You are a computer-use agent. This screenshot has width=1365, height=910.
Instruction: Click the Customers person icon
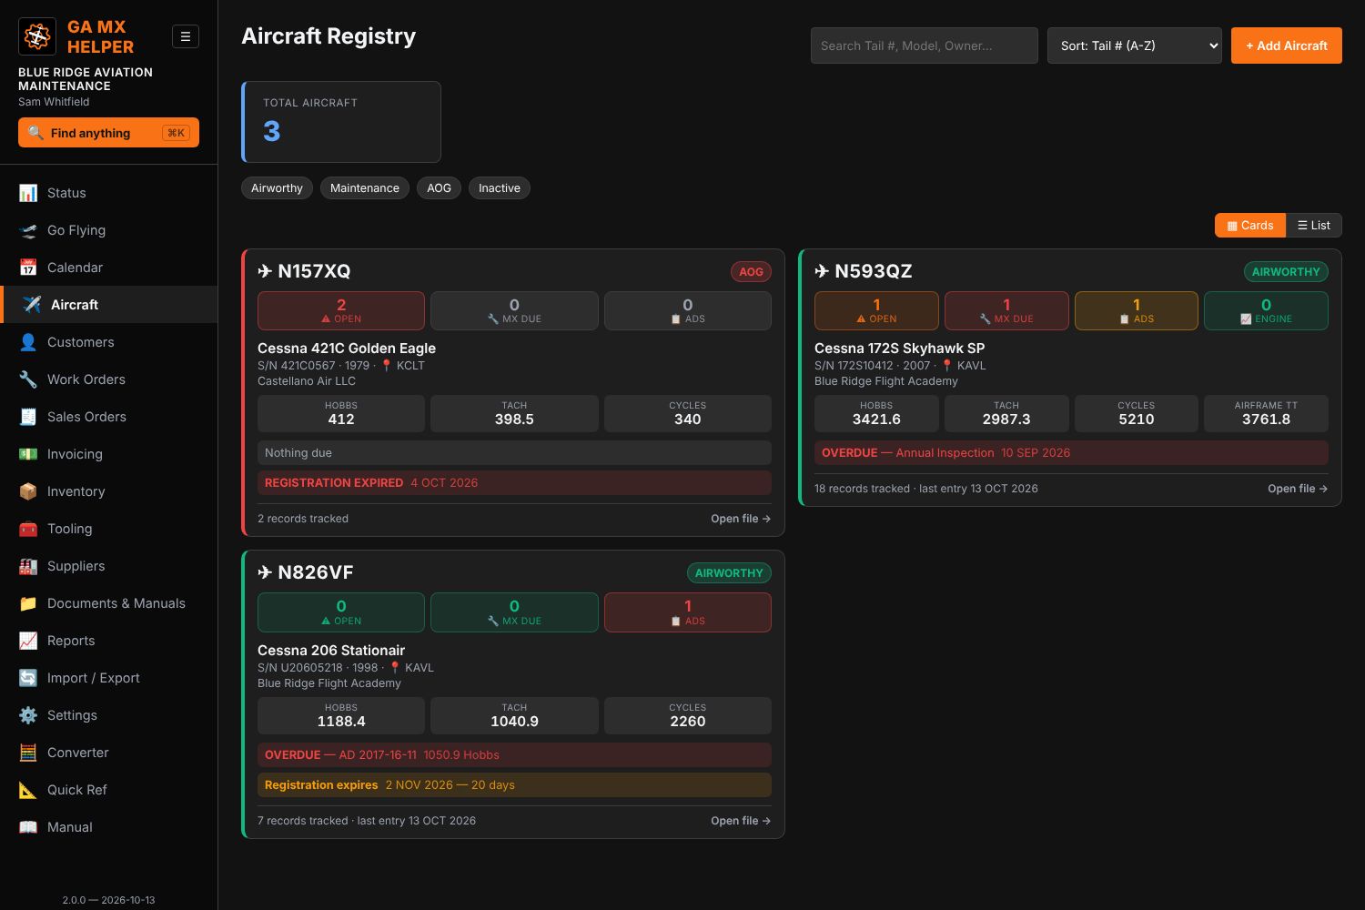28,342
